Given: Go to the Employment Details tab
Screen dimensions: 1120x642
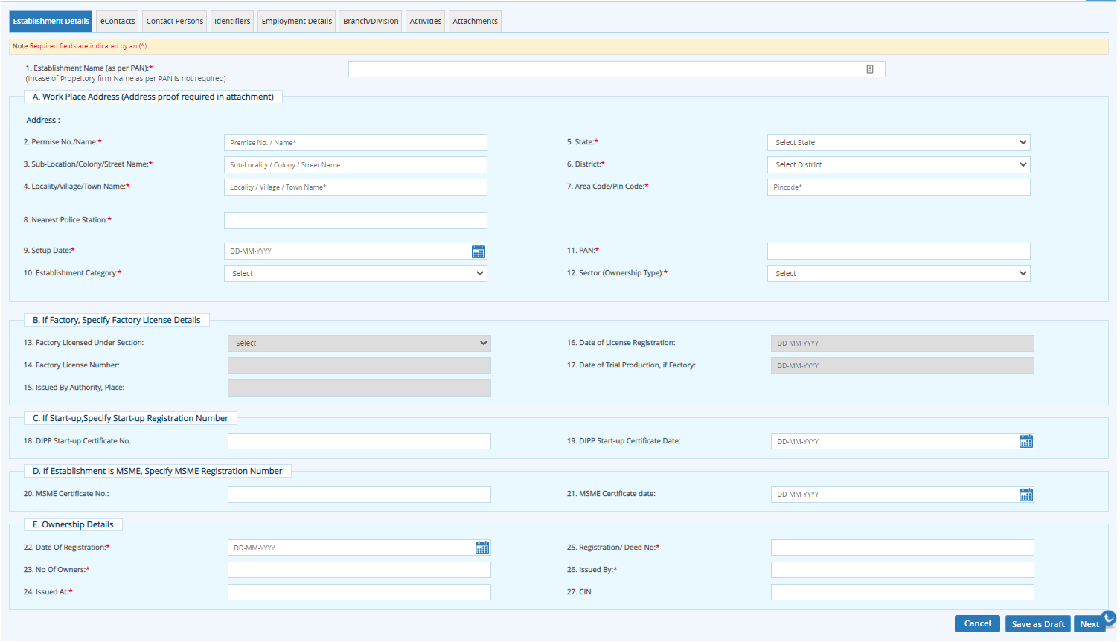Looking at the screenshot, I should click(296, 22).
